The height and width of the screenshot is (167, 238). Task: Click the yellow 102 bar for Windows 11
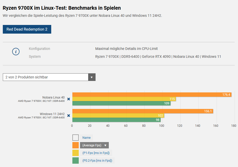[x=118, y=116]
